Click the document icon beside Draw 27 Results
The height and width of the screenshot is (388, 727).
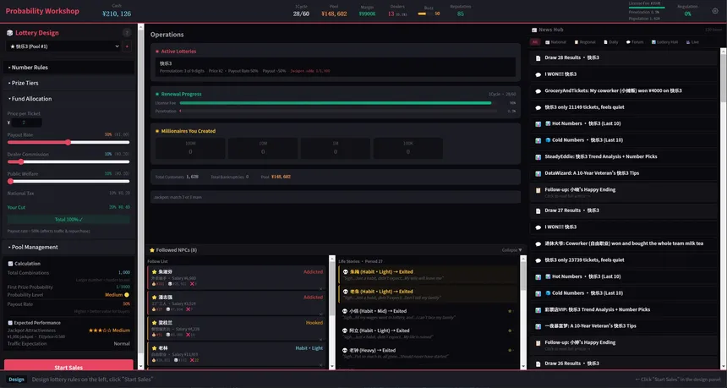point(538,210)
